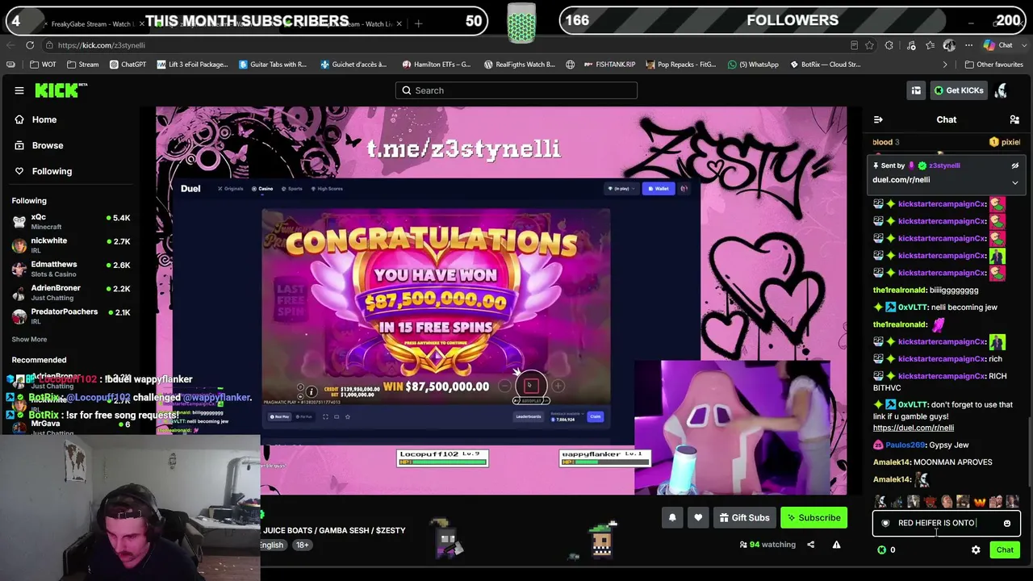The width and height of the screenshot is (1033, 581).
Task: Reload the page in the browser
Action: coord(30,45)
